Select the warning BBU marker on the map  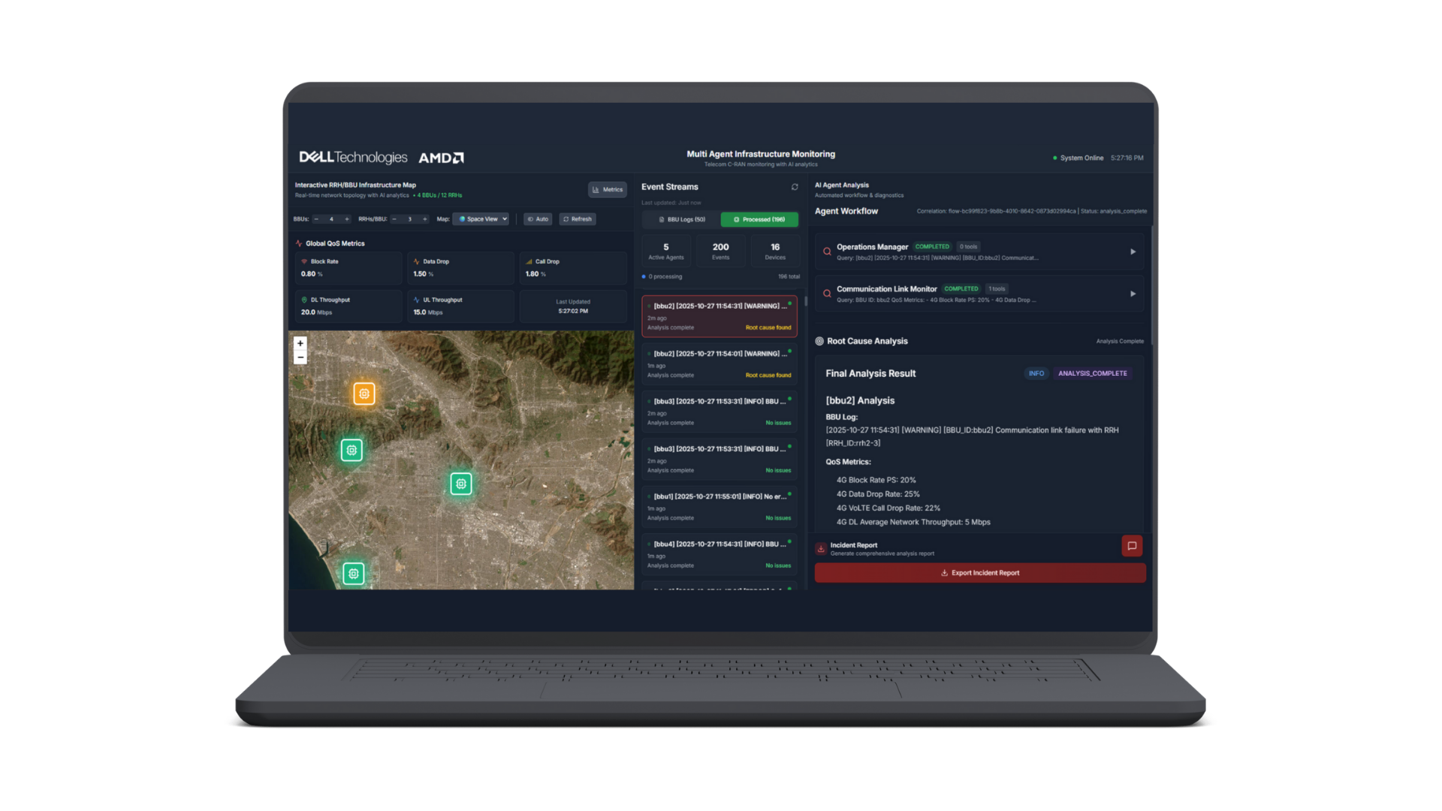click(x=364, y=393)
